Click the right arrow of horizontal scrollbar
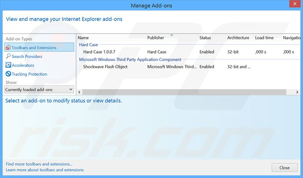This screenshot has width=303, height=178. coord(297,92)
